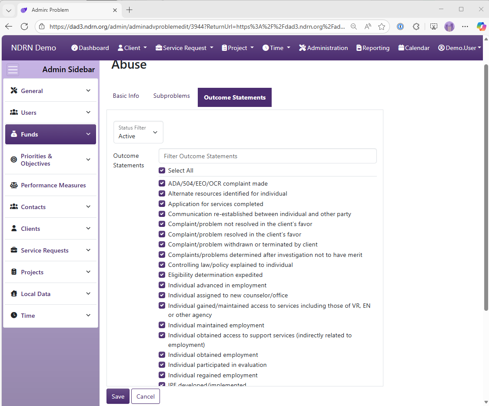489x406 pixels.
Task: Toggle the Admin Sidebar hamburger icon
Action: [x=13, y=70]
